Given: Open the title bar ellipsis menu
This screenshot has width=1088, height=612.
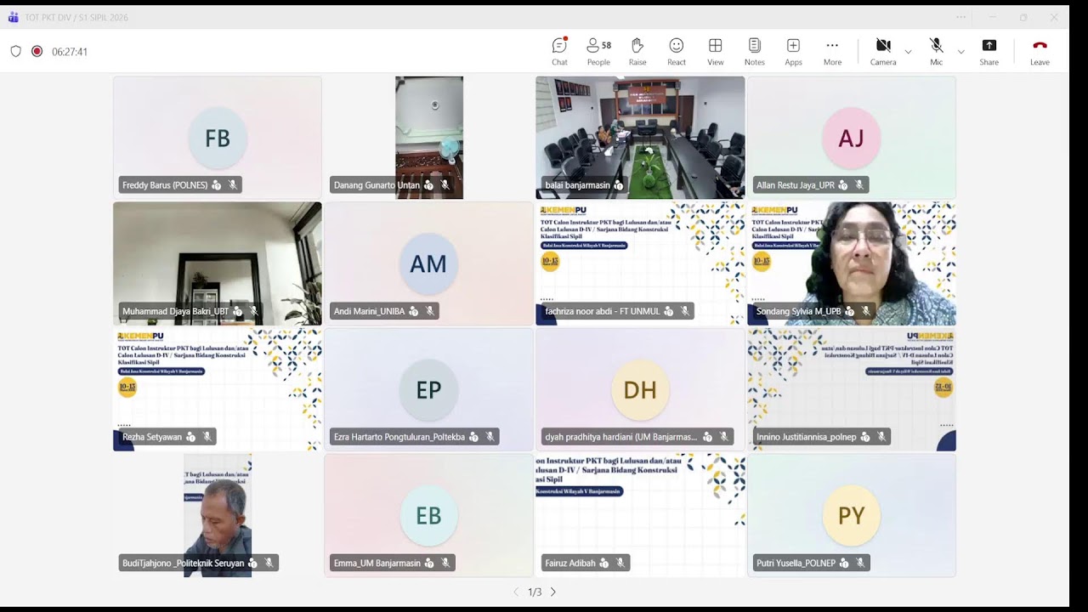Looking at the screenshot, I should coord(960,17).
